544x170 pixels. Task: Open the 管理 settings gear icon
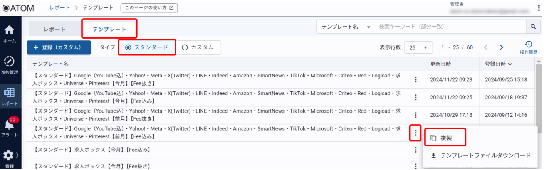click(x=9, y=156)
